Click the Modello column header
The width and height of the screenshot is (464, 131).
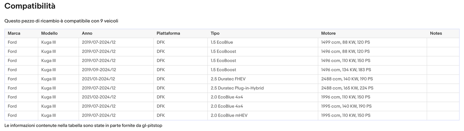click(x=49, y=33)
